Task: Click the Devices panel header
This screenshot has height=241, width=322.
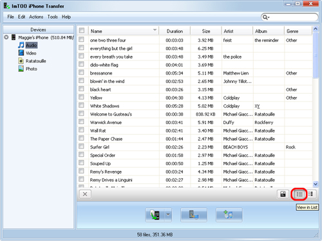Action: point(38,30)
